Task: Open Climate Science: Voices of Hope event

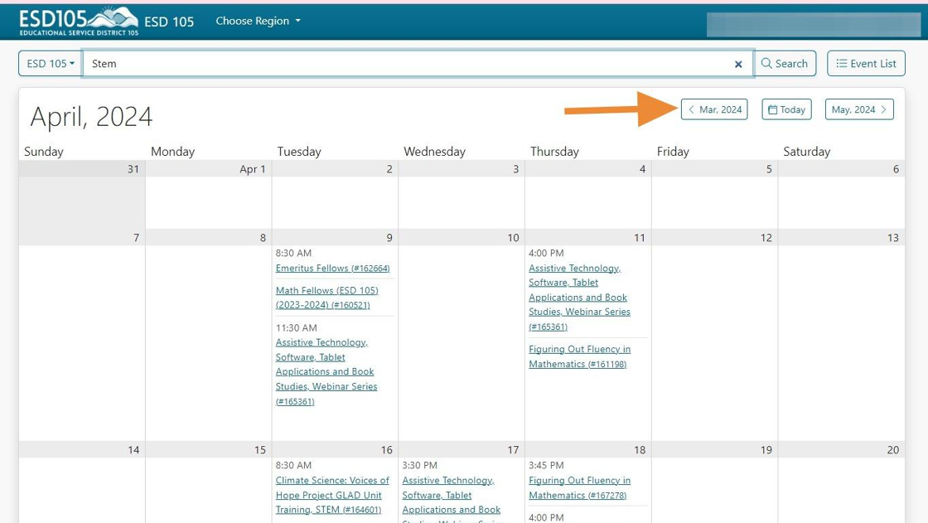Action: tap(331, 495)
